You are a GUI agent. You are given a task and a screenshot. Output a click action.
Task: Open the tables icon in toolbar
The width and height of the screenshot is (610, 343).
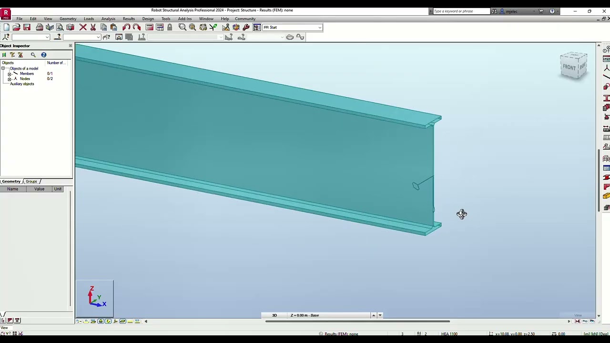click(160, 27)
